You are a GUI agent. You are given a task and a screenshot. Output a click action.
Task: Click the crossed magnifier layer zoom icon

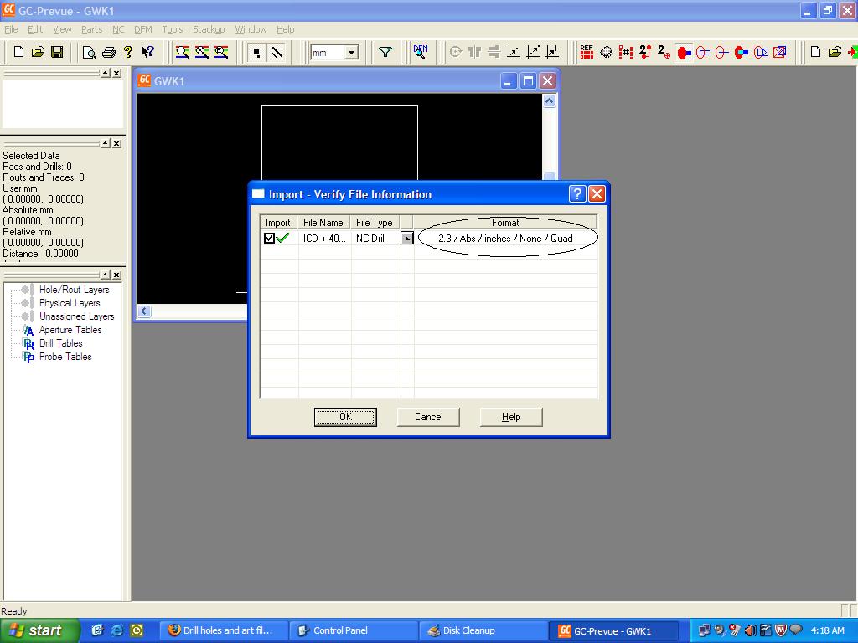(x=202, y=52)
